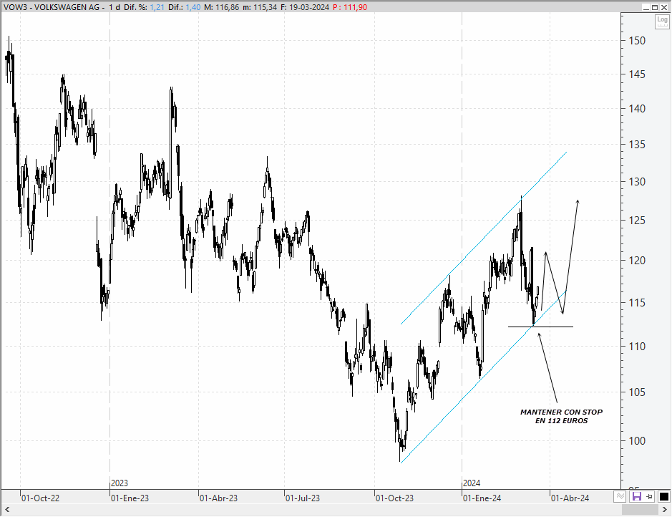Viewport: 672px width, 517px height.
Task: Select the 'MANTENER CON STOP EN 112 EUROS' annotation
Action: [x=561, y=416]
